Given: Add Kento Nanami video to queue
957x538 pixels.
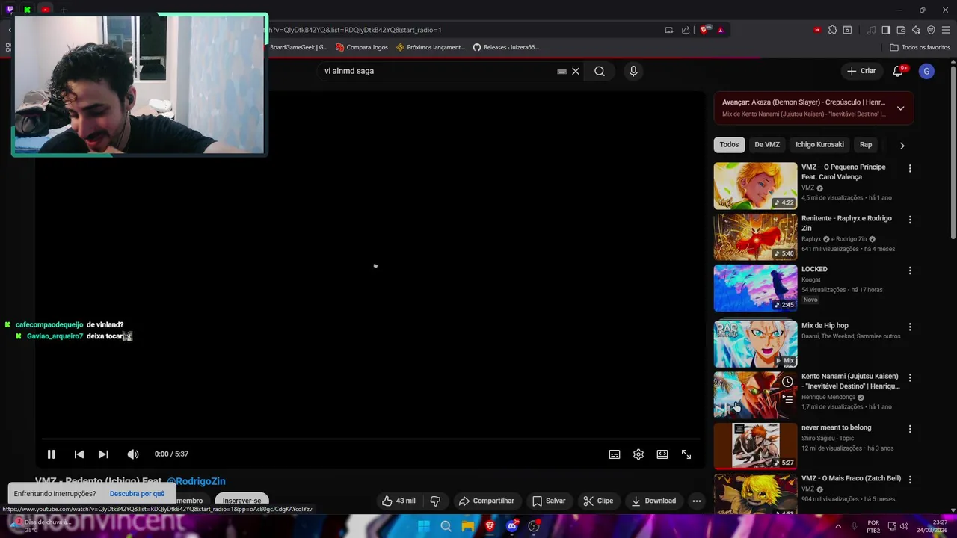Looking at the screenshot, I should point(787,400).
